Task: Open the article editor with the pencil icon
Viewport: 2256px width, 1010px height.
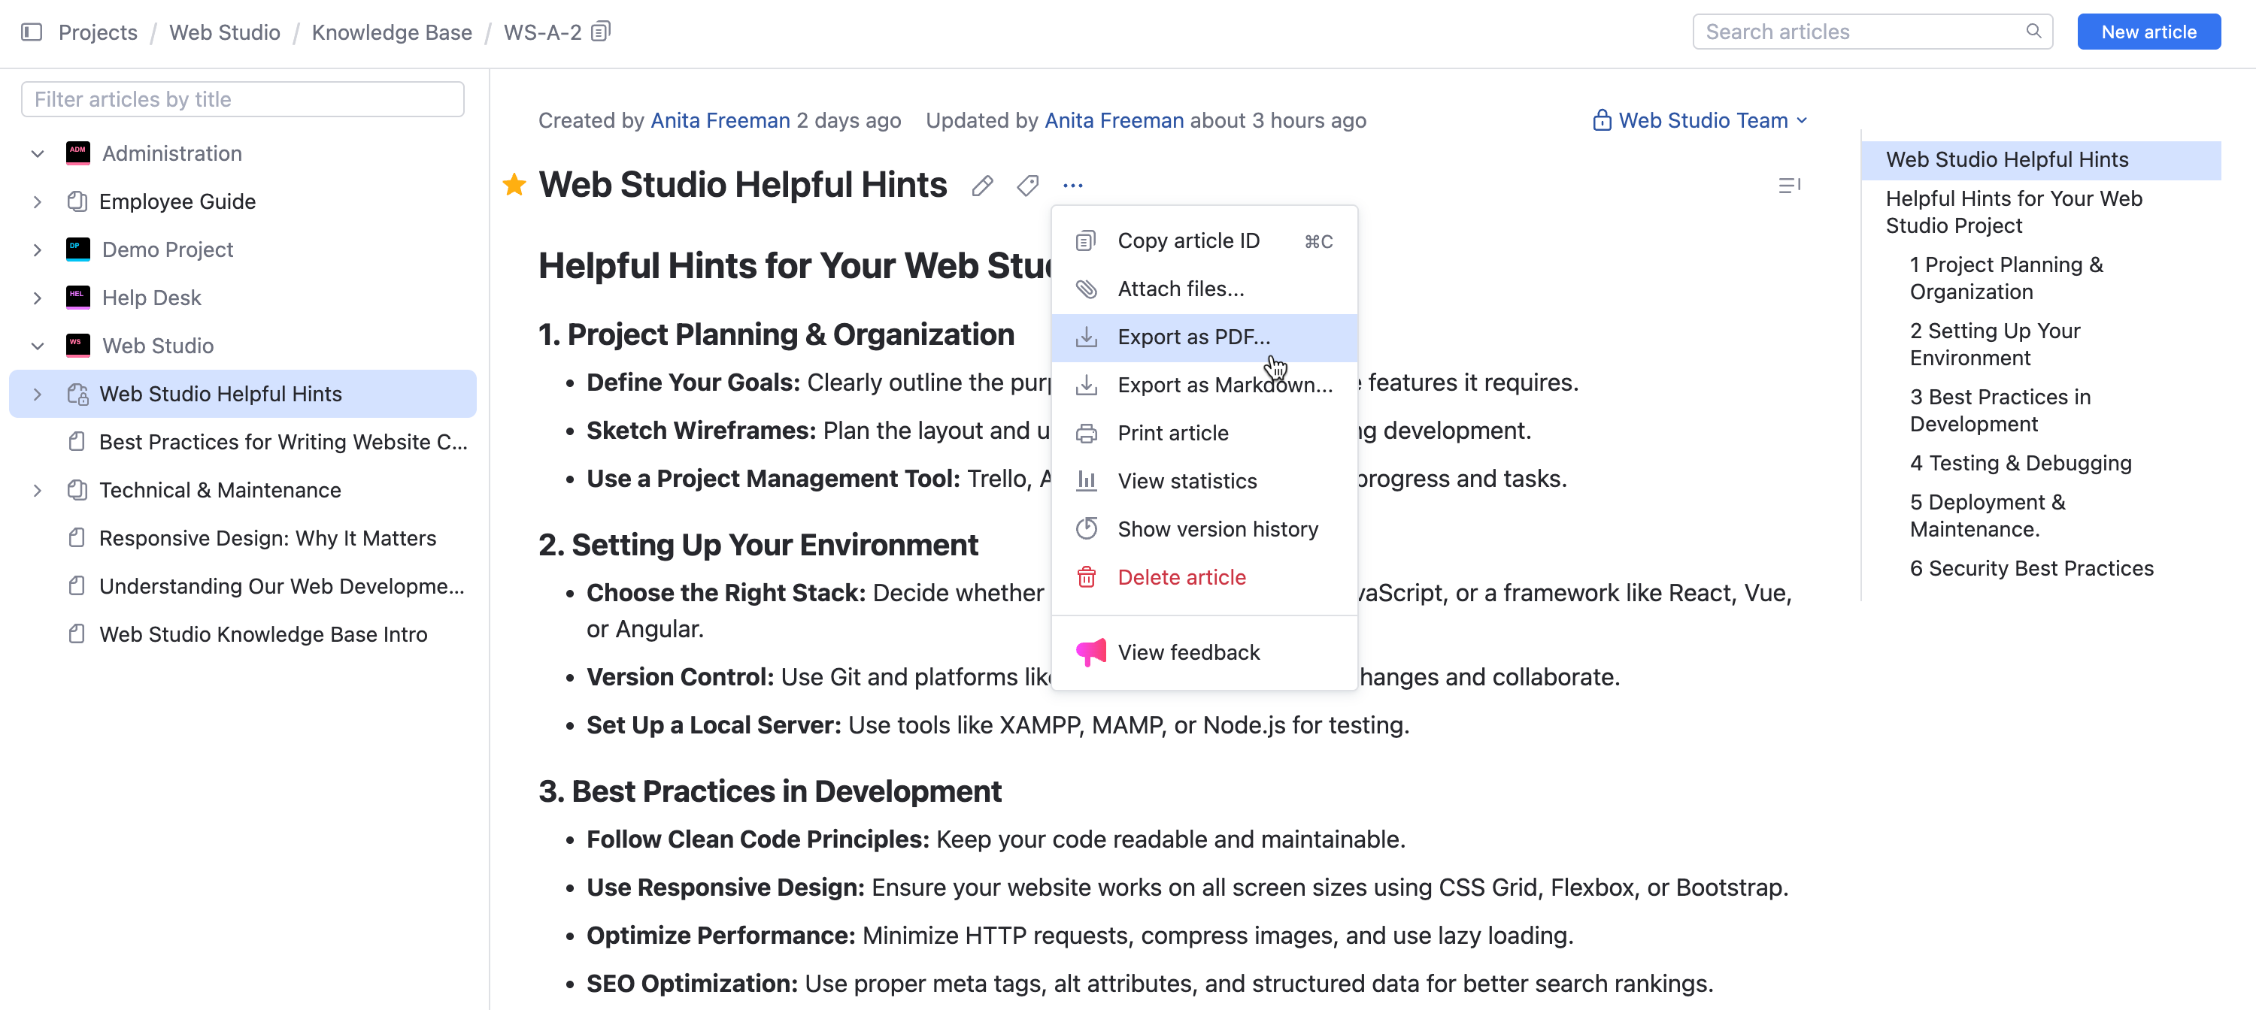Action: click(x=982, y=185)
